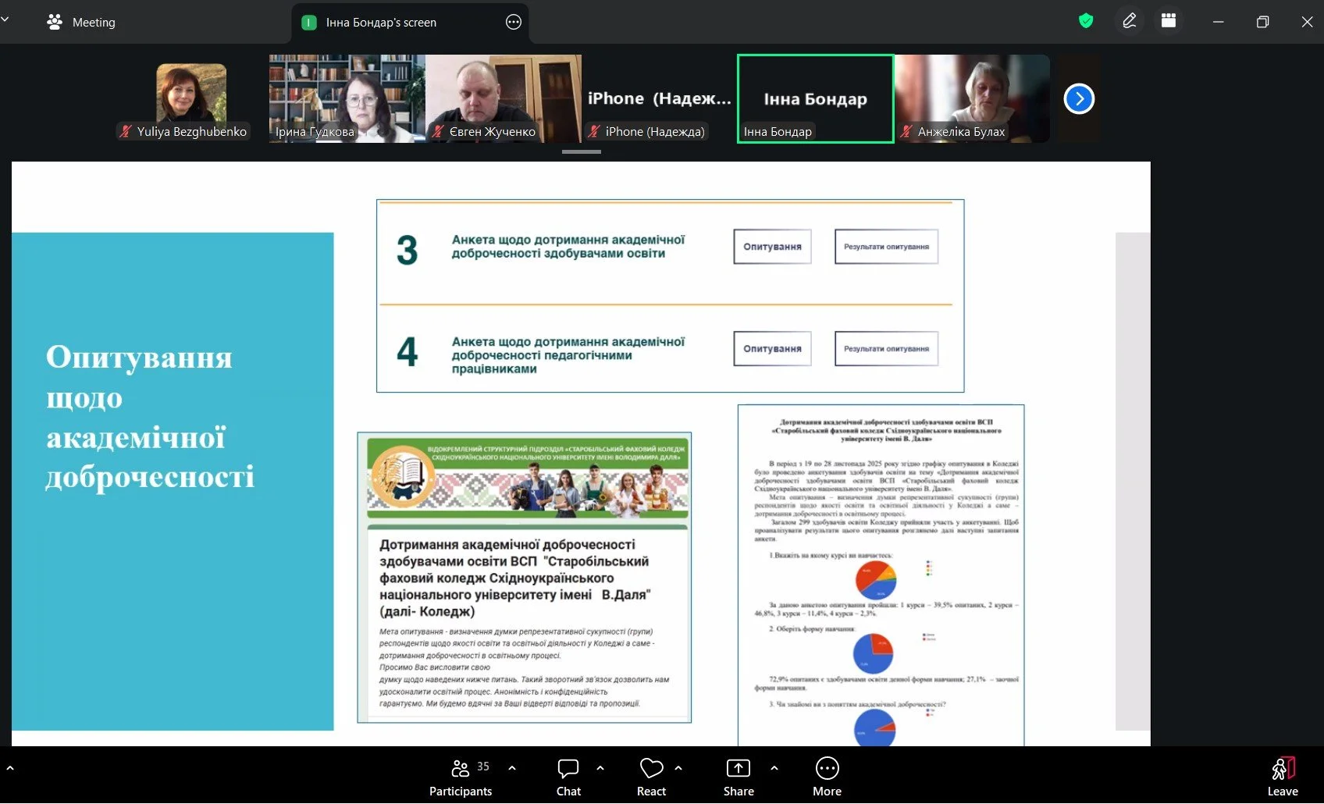Viewport: 1324px width, 804px height.
Task: Click the 'Анкета ... педагогічними працівниками' text
Action: tap(568, 355)
